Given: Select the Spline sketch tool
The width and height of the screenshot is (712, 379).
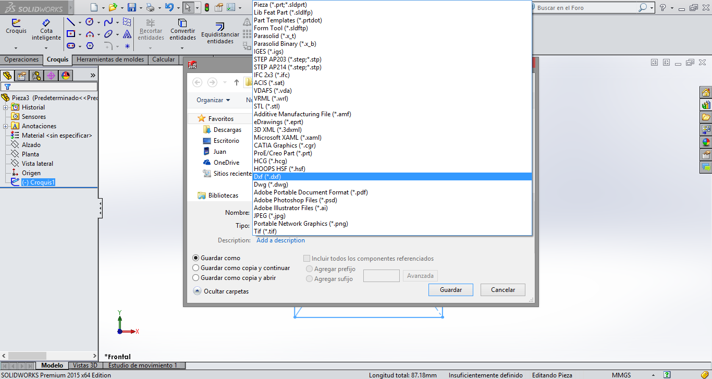Looking at the screenshot, I should (x=108, y=22).
